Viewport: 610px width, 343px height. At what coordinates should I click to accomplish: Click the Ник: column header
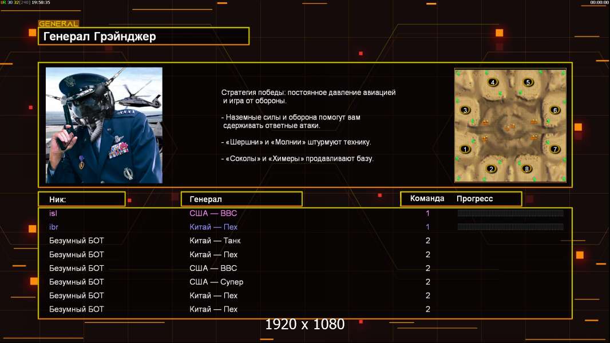pos(82,200)
